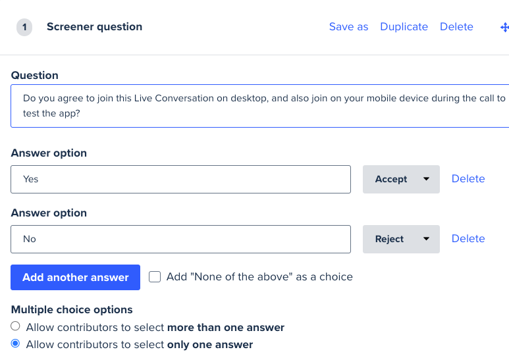Click the Accept action selector label
The height and width of the screenshot is (358, 509).
[x=391, y=179]
